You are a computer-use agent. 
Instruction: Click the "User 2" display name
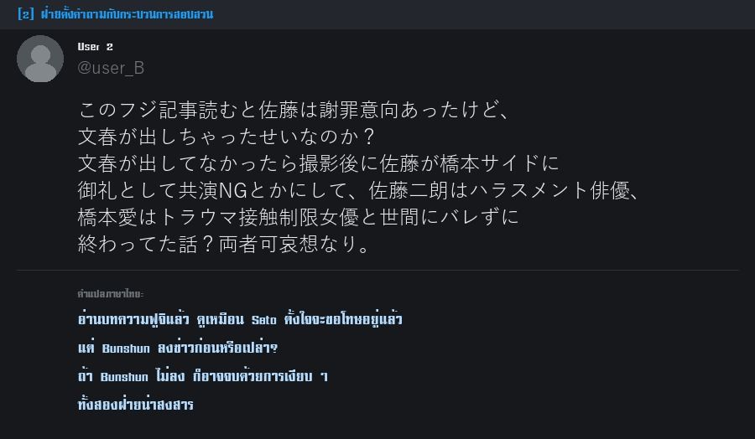pyautogui.click(x=96, y=47)
